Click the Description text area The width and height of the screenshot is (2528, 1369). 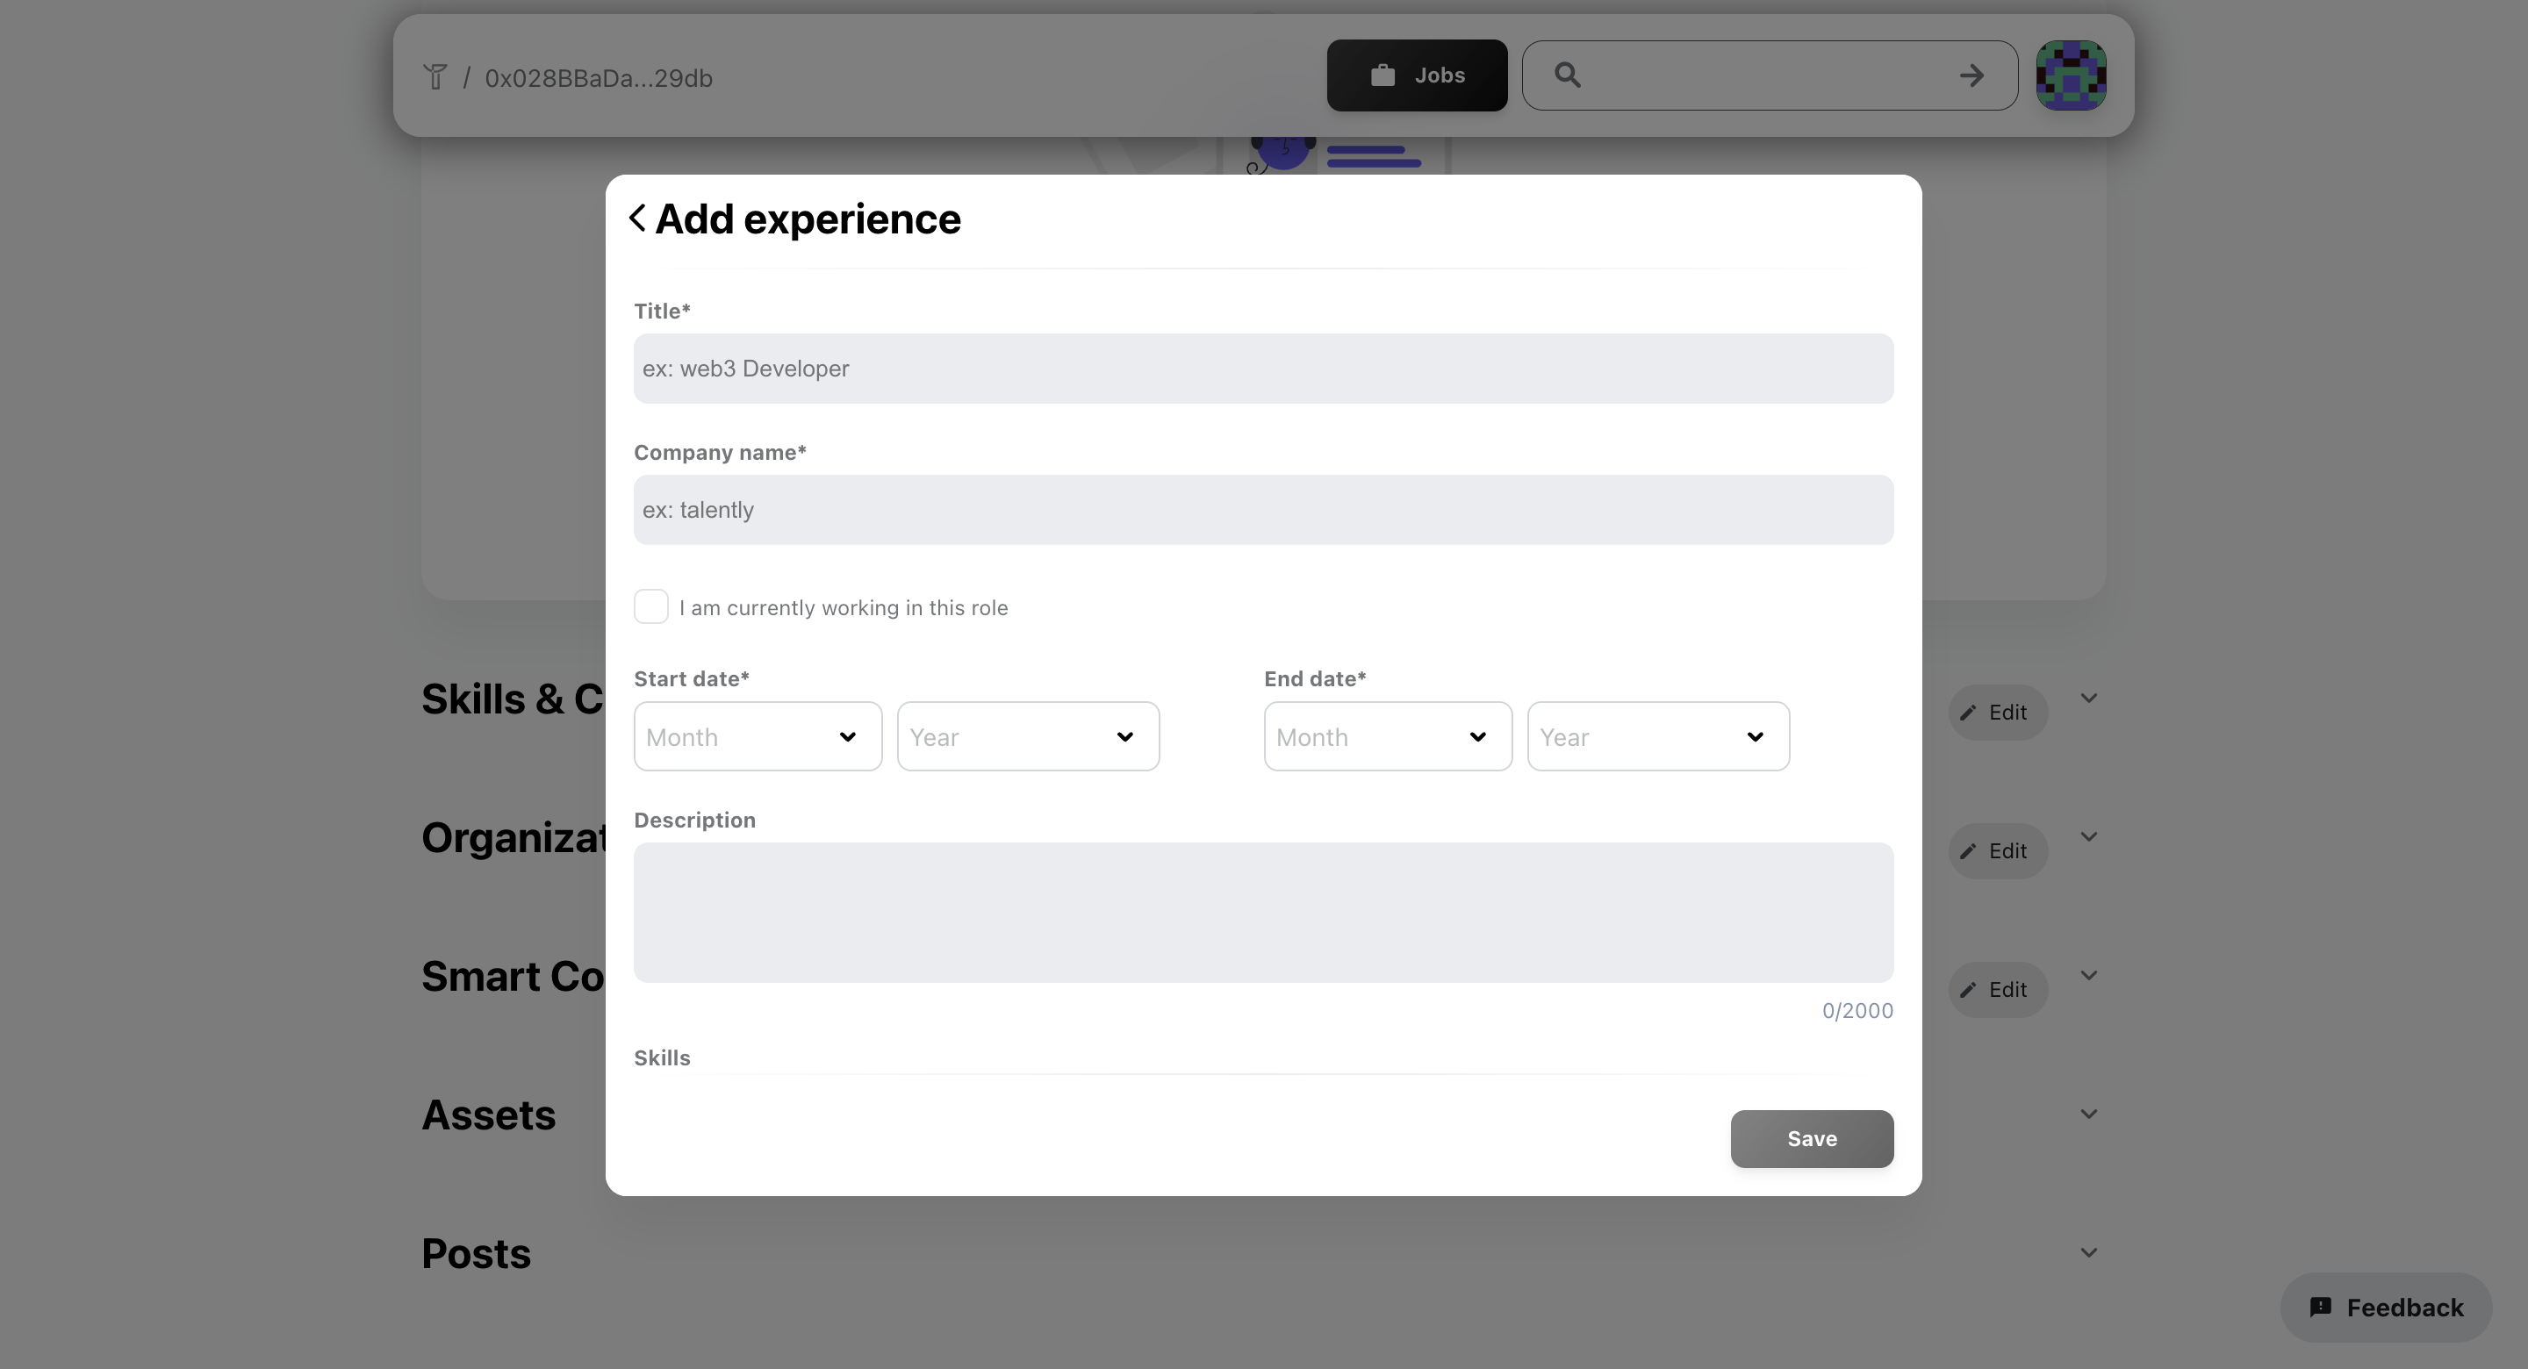point(1263,912)
